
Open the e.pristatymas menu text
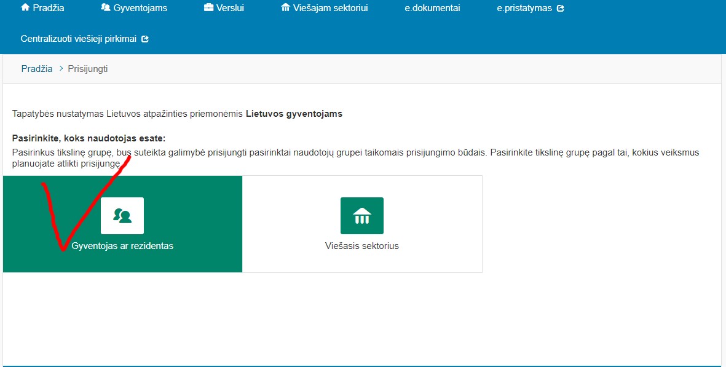click(x=524, y=8)
